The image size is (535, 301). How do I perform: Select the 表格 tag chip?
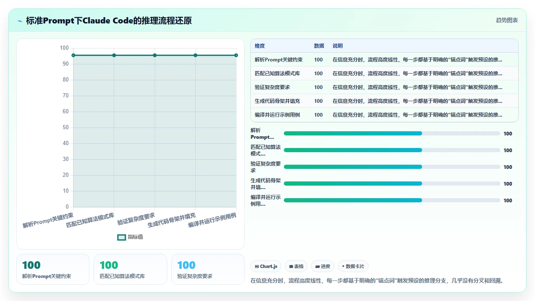(x=296, y=266)
